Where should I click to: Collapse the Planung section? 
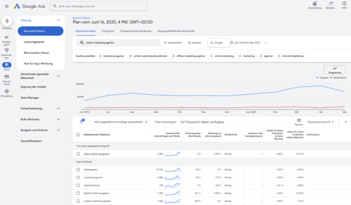click(x=59, y=20)
